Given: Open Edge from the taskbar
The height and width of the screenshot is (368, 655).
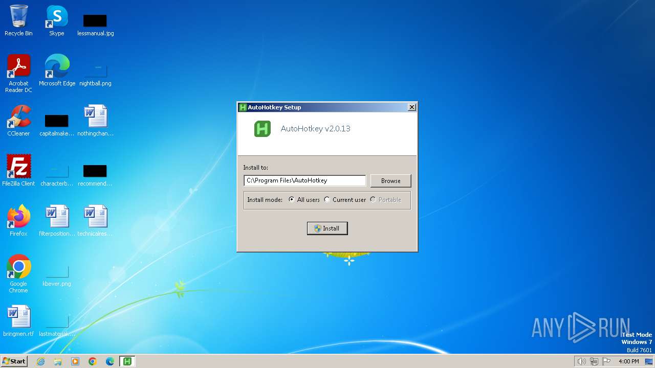Looking at the screenshot, I should point(110,361).
